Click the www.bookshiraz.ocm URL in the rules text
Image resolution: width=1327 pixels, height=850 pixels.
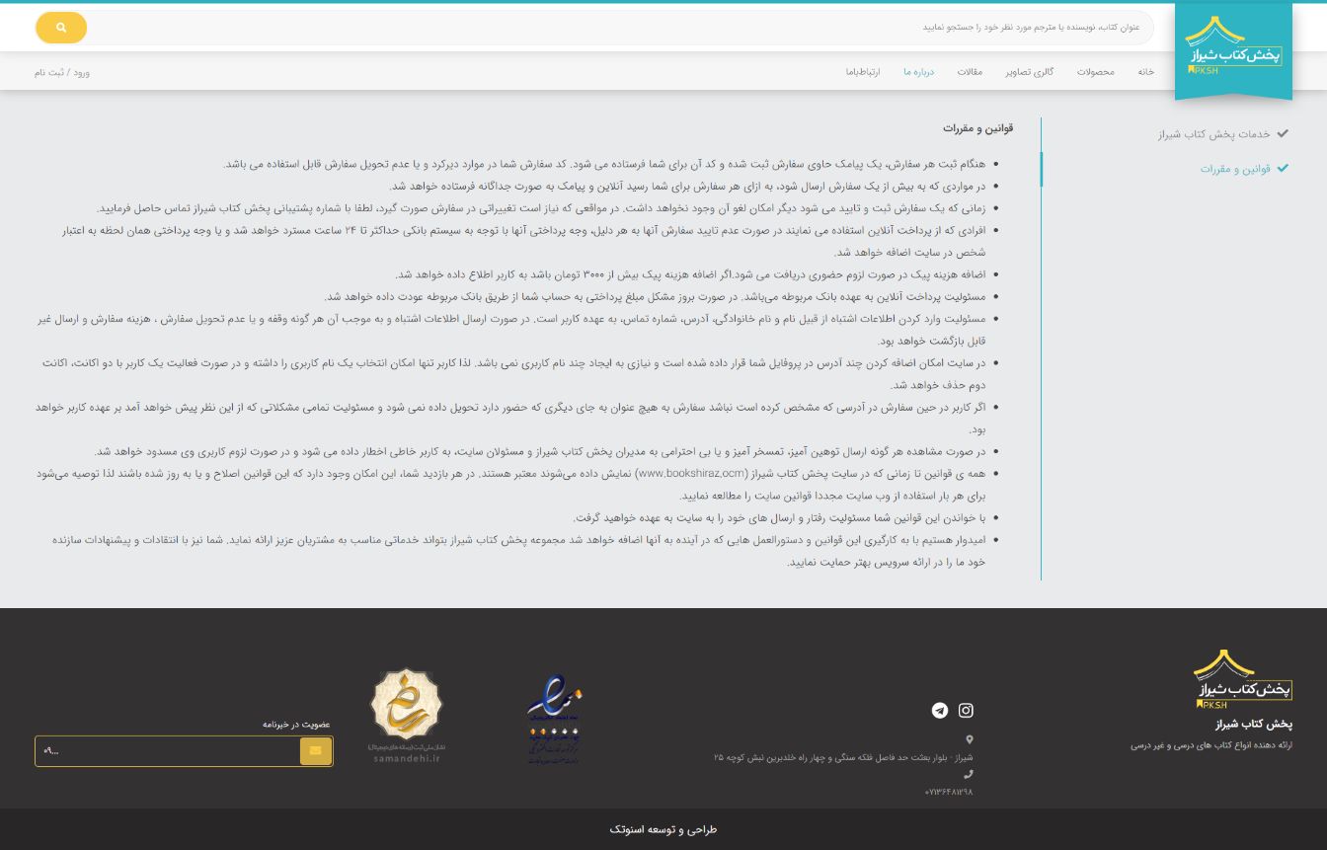(x=692, y=474)
